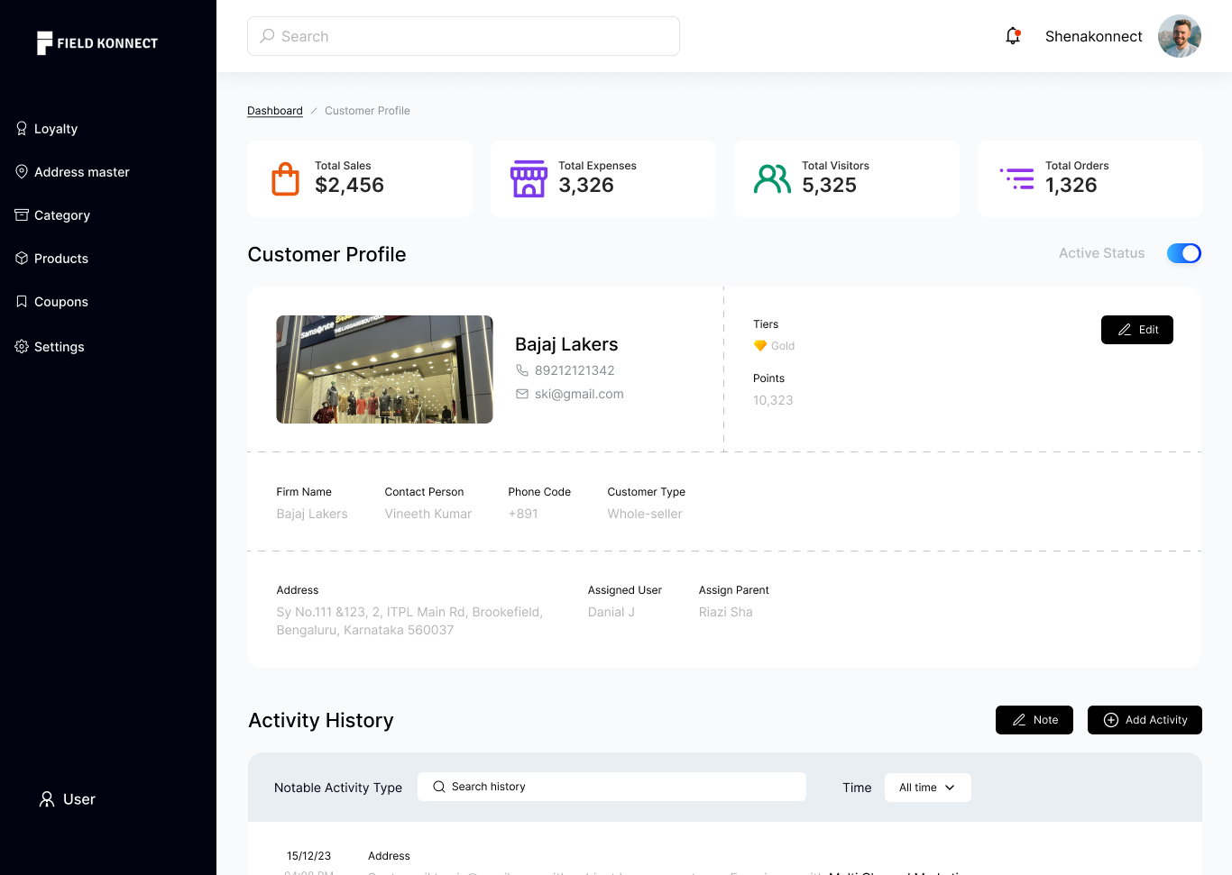Click the Total Expenses store icon

[529, 178]
